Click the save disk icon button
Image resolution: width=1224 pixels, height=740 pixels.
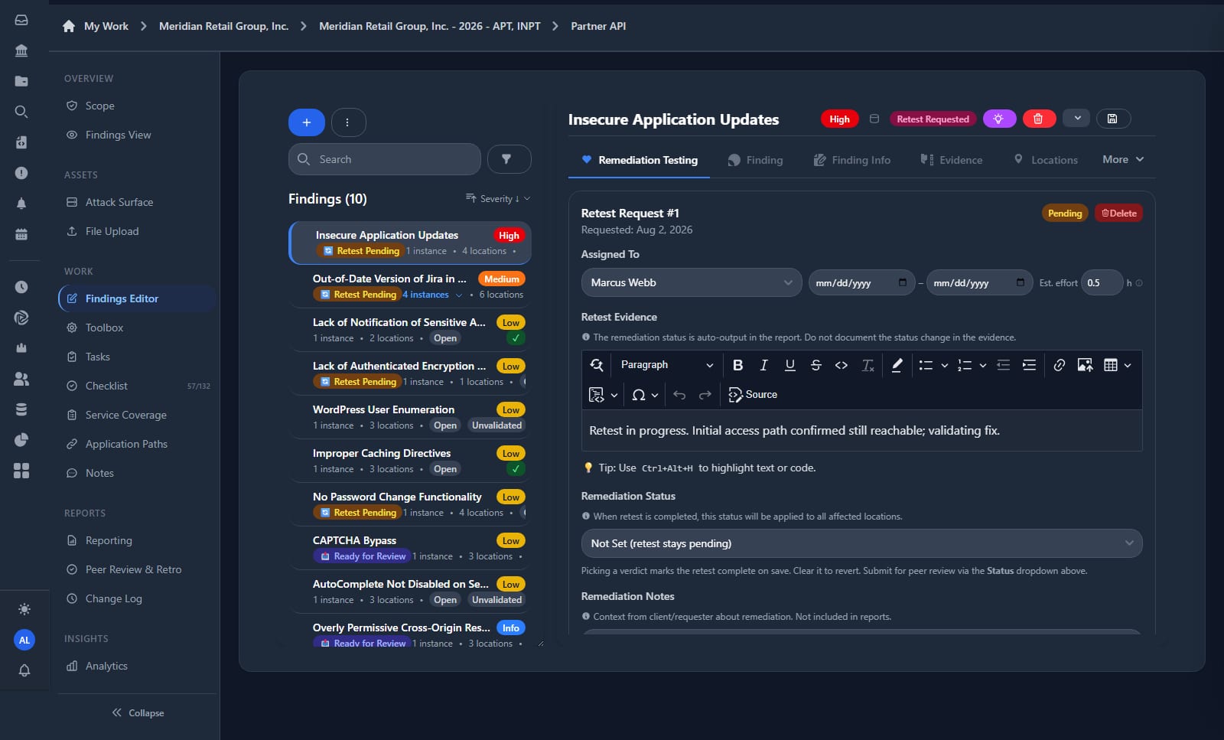point(1113,119)
